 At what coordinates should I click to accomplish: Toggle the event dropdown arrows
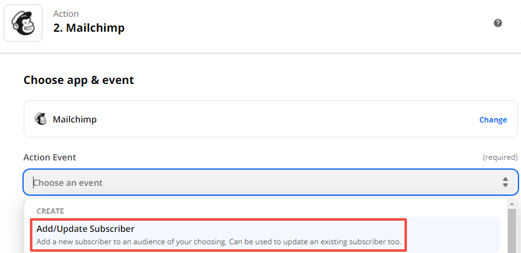click(x=505, y=183)
